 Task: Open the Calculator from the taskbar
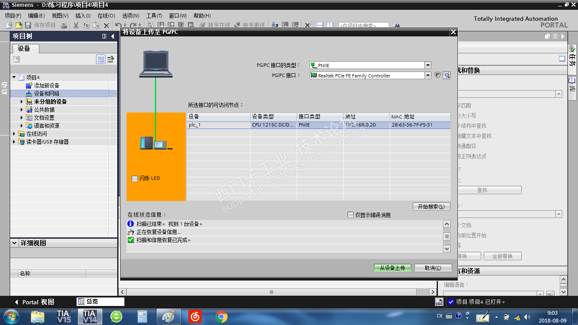pyautogui.click(x=142, y=316)
